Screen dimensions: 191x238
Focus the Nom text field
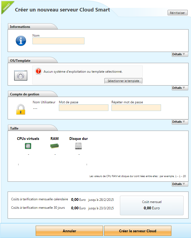(58, 41)
